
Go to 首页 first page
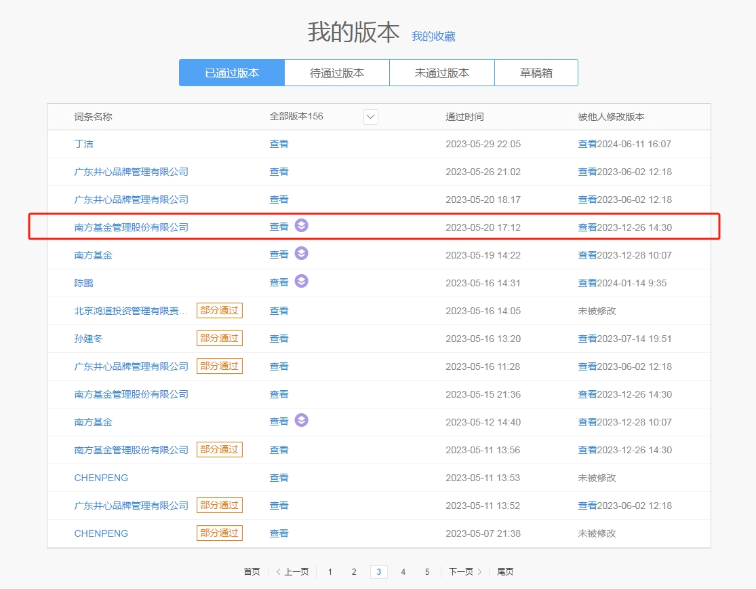(252, 571)
